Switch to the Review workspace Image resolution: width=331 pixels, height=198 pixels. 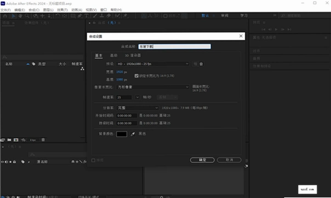tap(225, 16)
